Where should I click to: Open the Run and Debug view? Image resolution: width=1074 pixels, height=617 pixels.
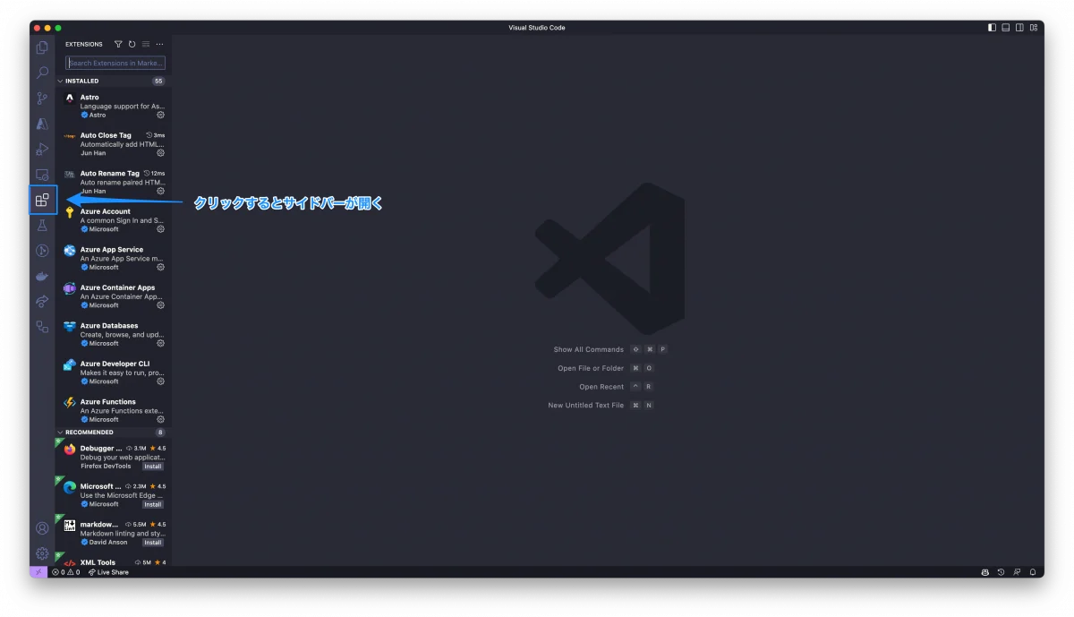coord(42,150)
